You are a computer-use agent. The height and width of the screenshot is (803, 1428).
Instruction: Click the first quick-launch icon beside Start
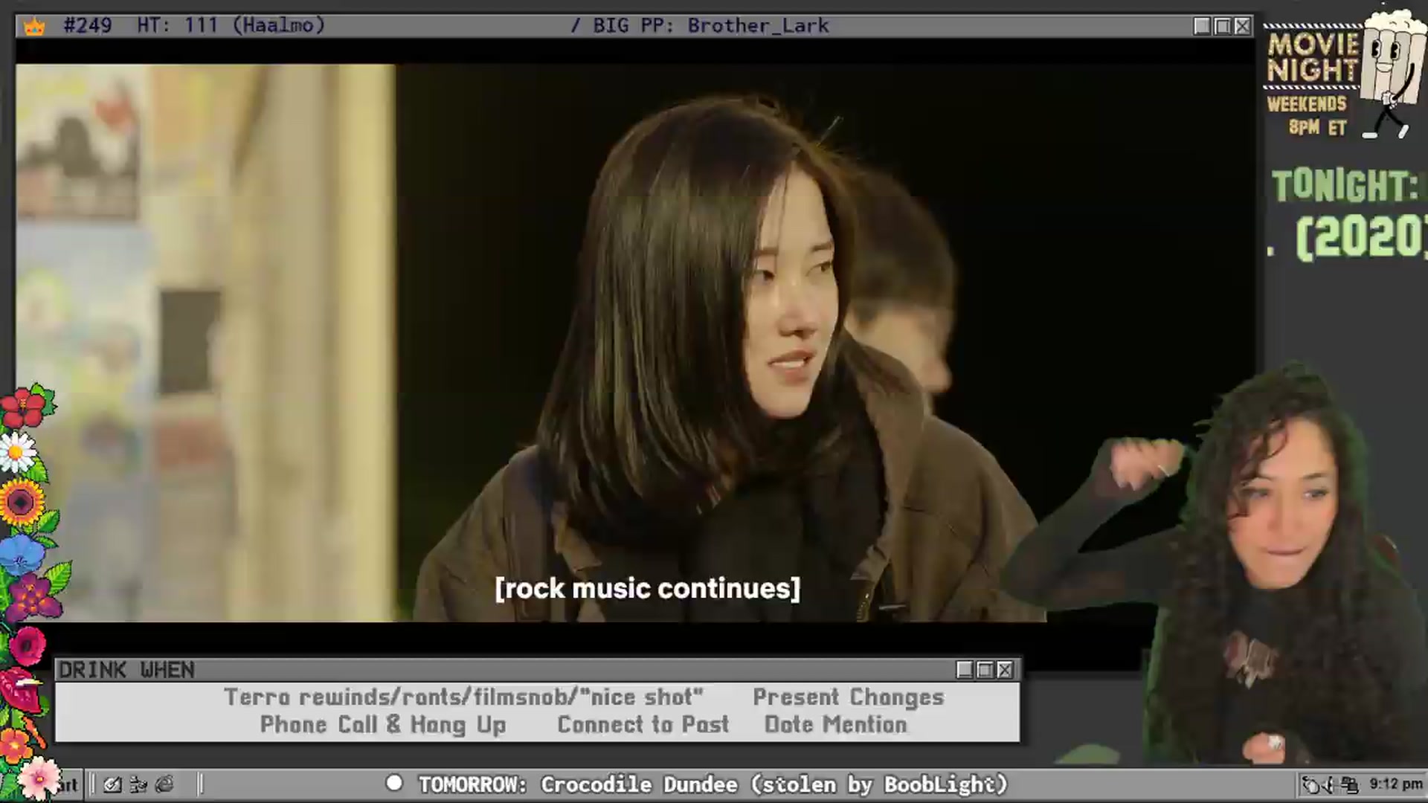(x=112, y=784)
